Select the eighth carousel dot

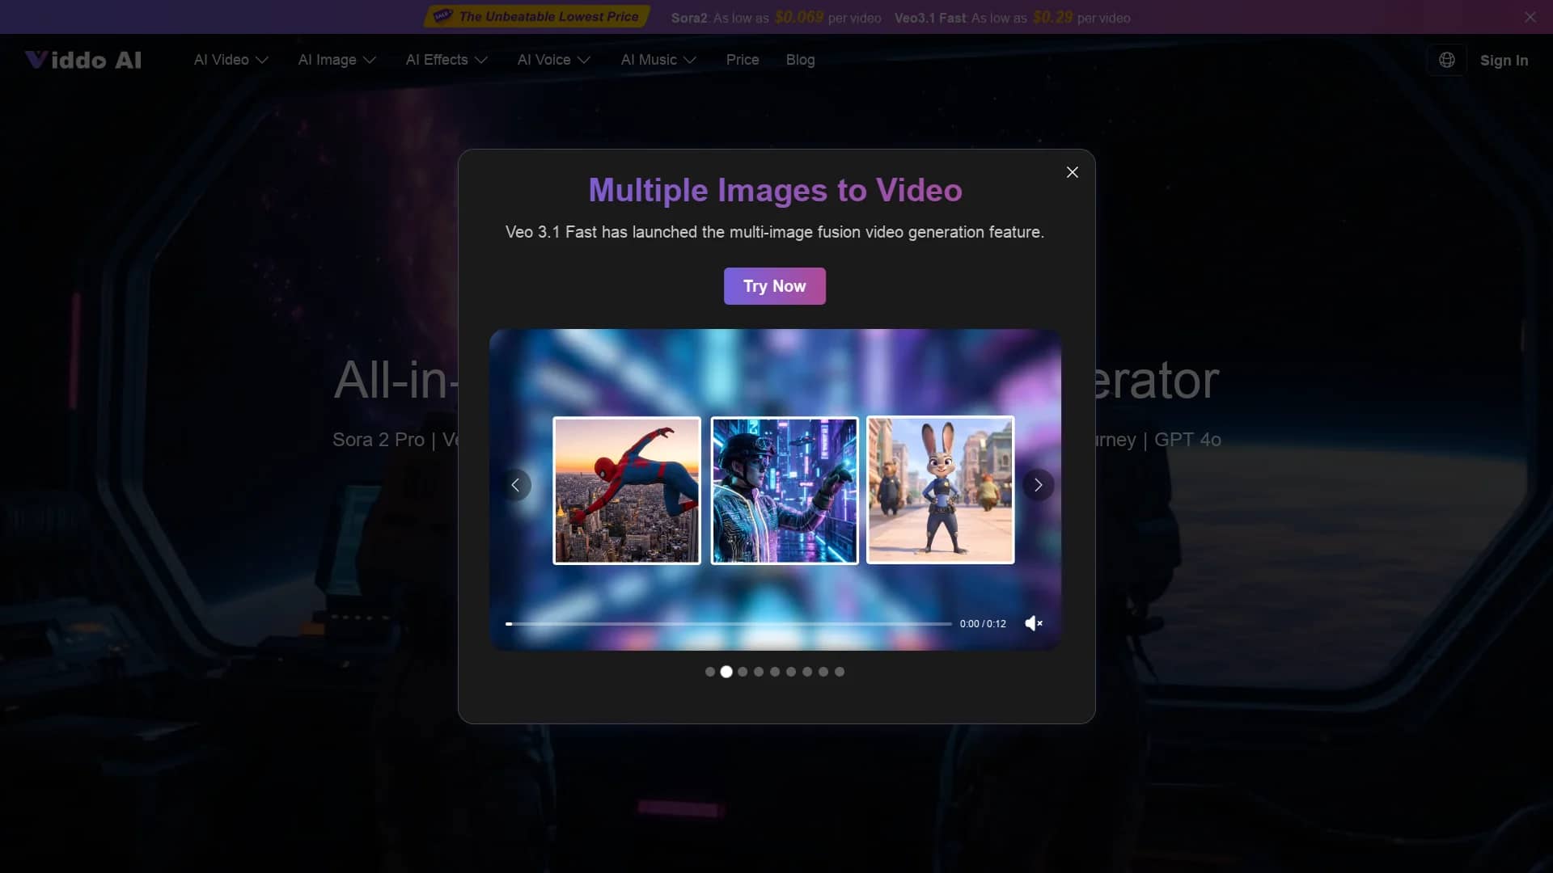[823, 672]
